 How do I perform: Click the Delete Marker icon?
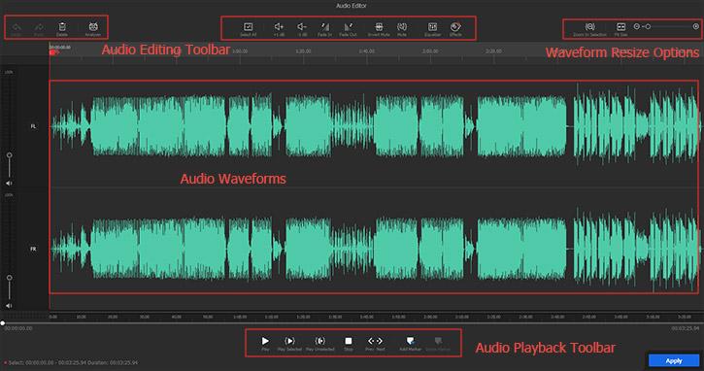438,341
